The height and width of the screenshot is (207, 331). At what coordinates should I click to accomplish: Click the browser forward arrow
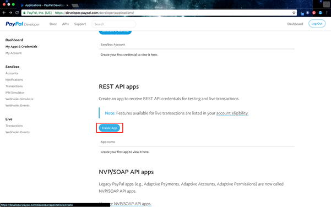click(x=10, y=13)
